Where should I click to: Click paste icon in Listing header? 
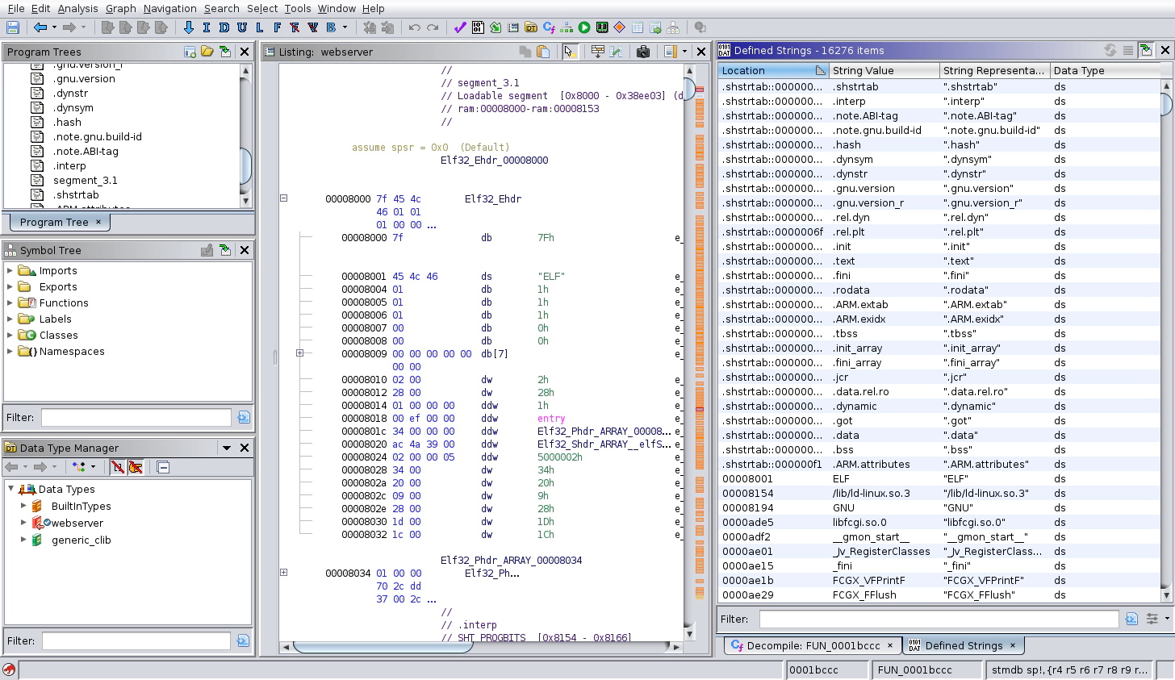[543, 52]
